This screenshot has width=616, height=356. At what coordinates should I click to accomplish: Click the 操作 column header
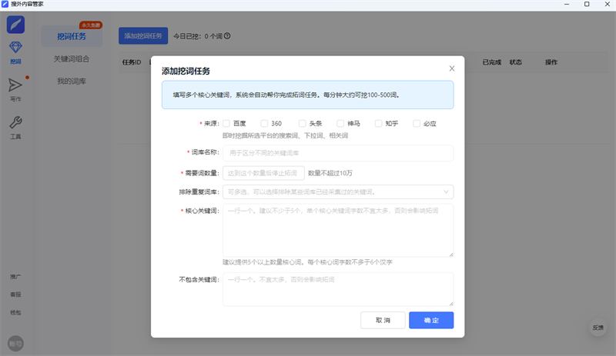tap(551, 62)
